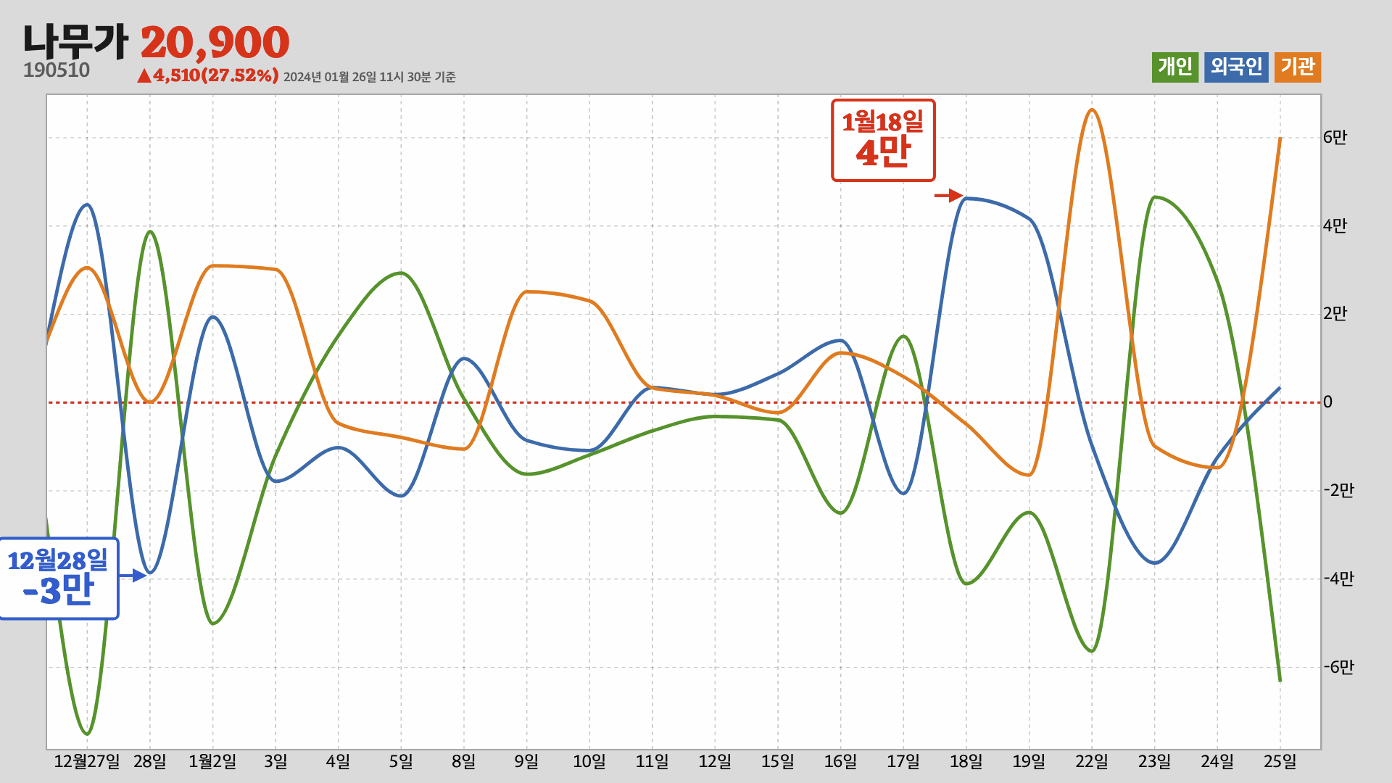Viewport: 1392px width, 783px height.
Task: Click the 24일 x-axis label
Action: point(1217,761)
